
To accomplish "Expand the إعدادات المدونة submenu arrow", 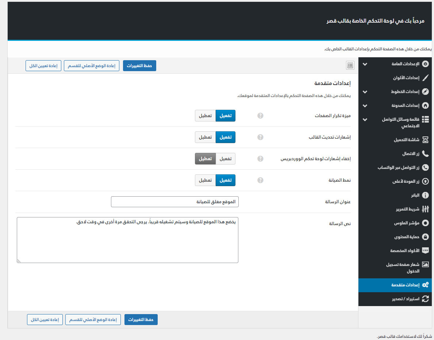I will pos(365,106).
